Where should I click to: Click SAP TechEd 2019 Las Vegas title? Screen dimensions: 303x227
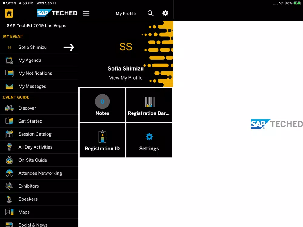37,26
